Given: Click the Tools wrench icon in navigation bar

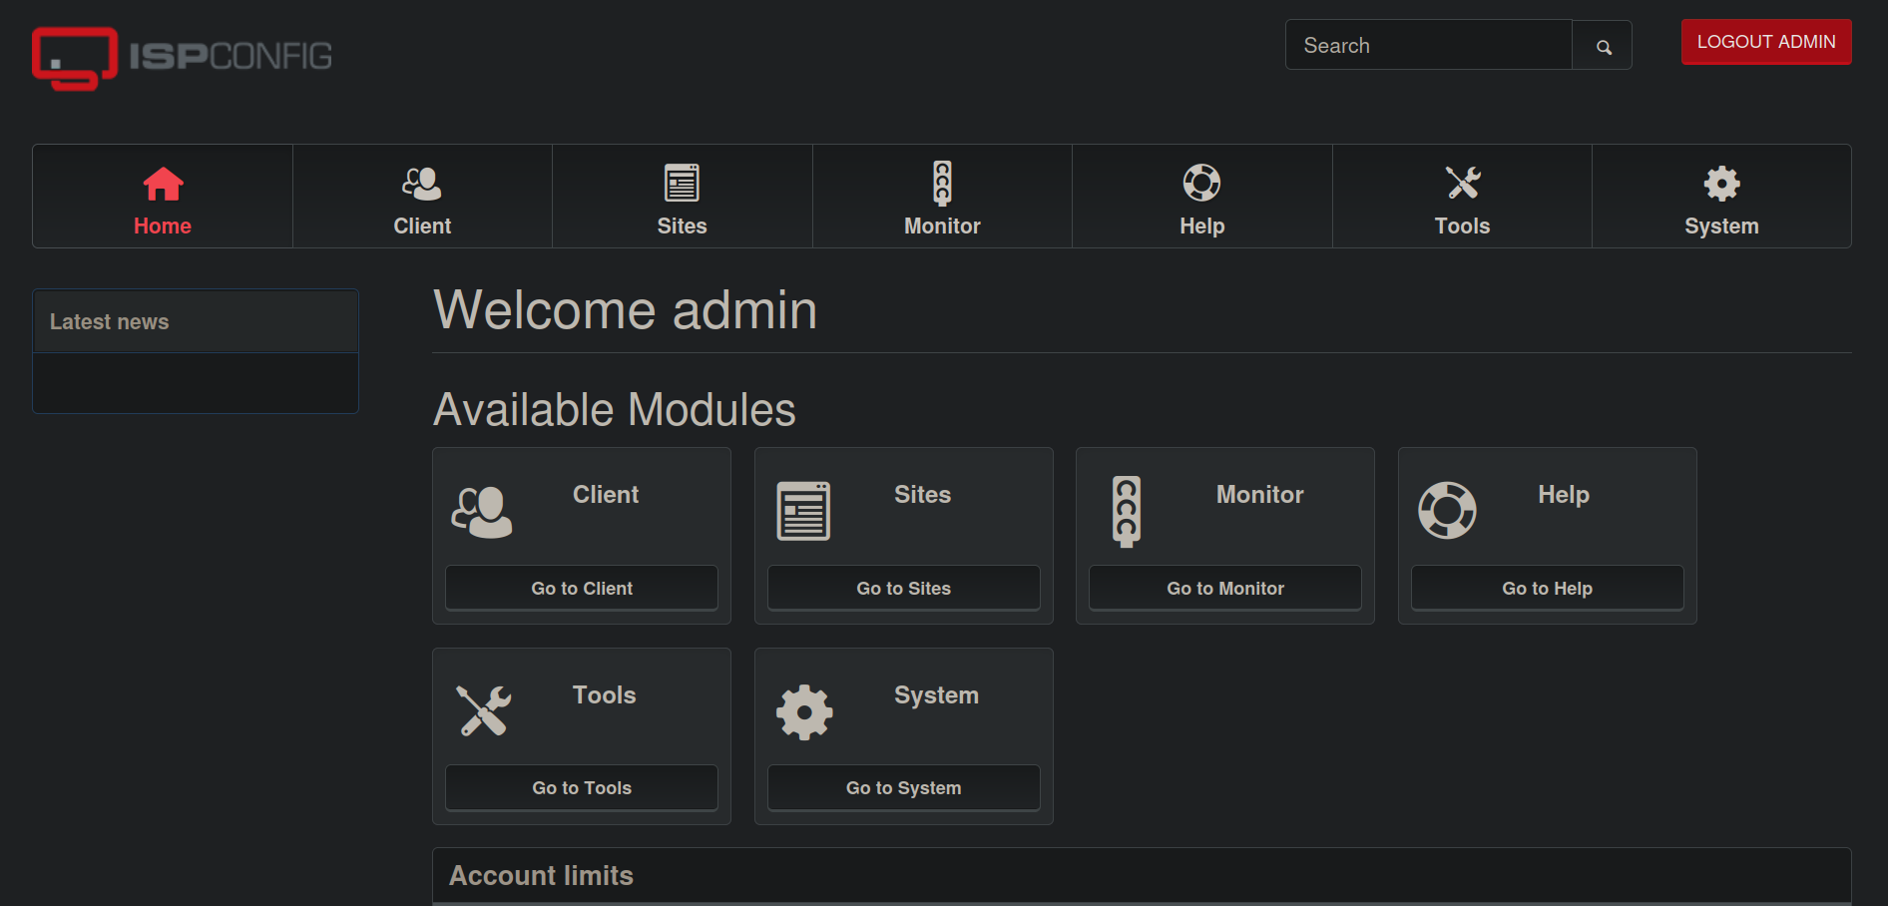Looking at the screenshot, I should [1463, 183].
